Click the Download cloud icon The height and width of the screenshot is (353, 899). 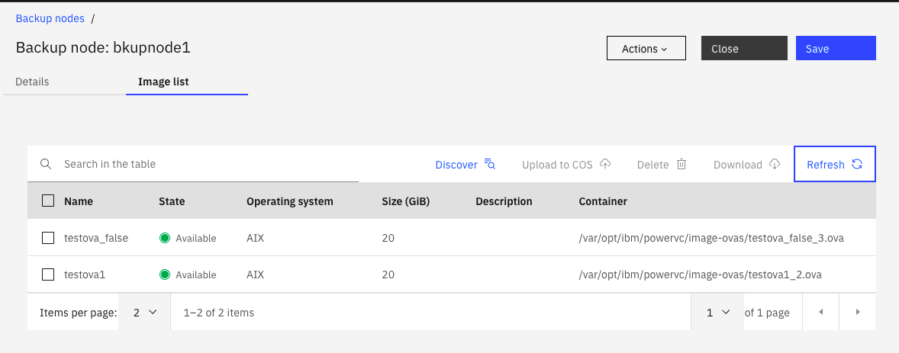coord(775,164)
